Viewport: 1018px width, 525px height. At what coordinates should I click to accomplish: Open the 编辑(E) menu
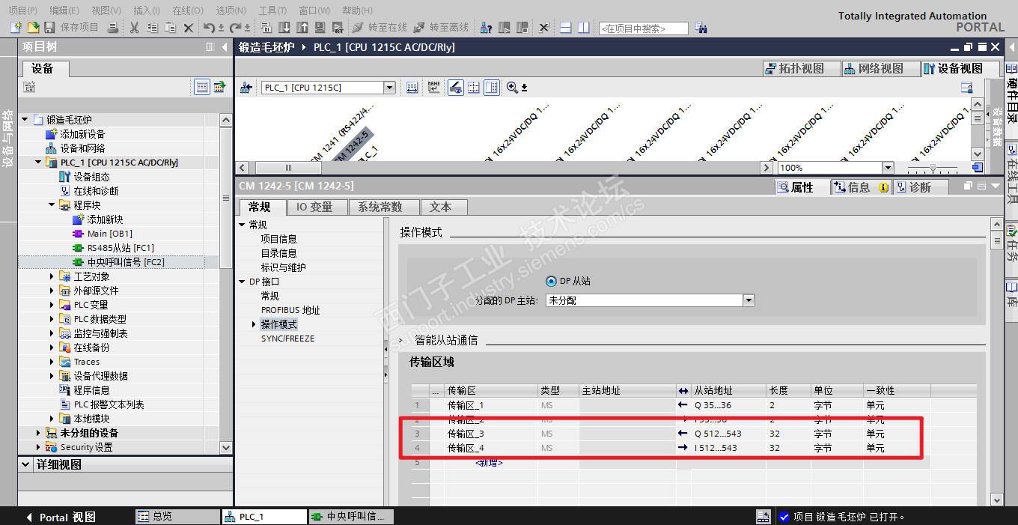(64, 10)
